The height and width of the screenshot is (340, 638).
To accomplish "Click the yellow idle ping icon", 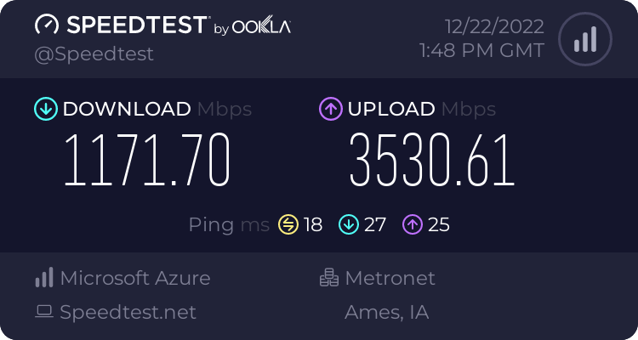I will pos(288,225).
